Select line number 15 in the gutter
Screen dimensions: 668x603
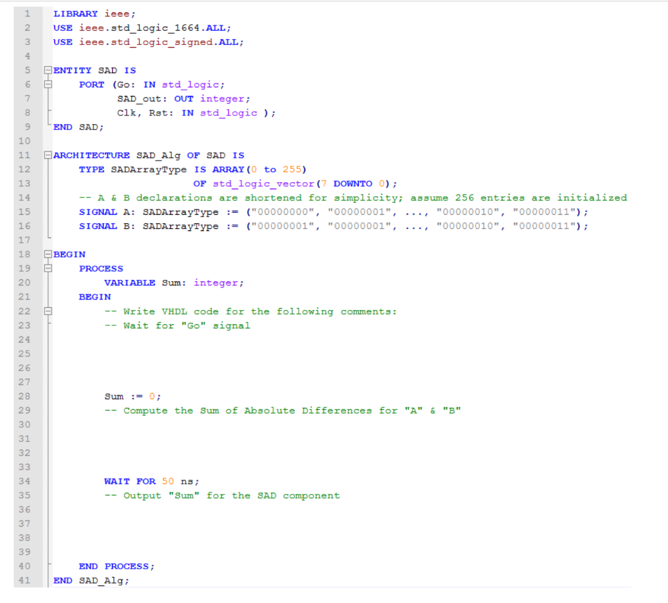pyautogui.click(x=25, y=211)
